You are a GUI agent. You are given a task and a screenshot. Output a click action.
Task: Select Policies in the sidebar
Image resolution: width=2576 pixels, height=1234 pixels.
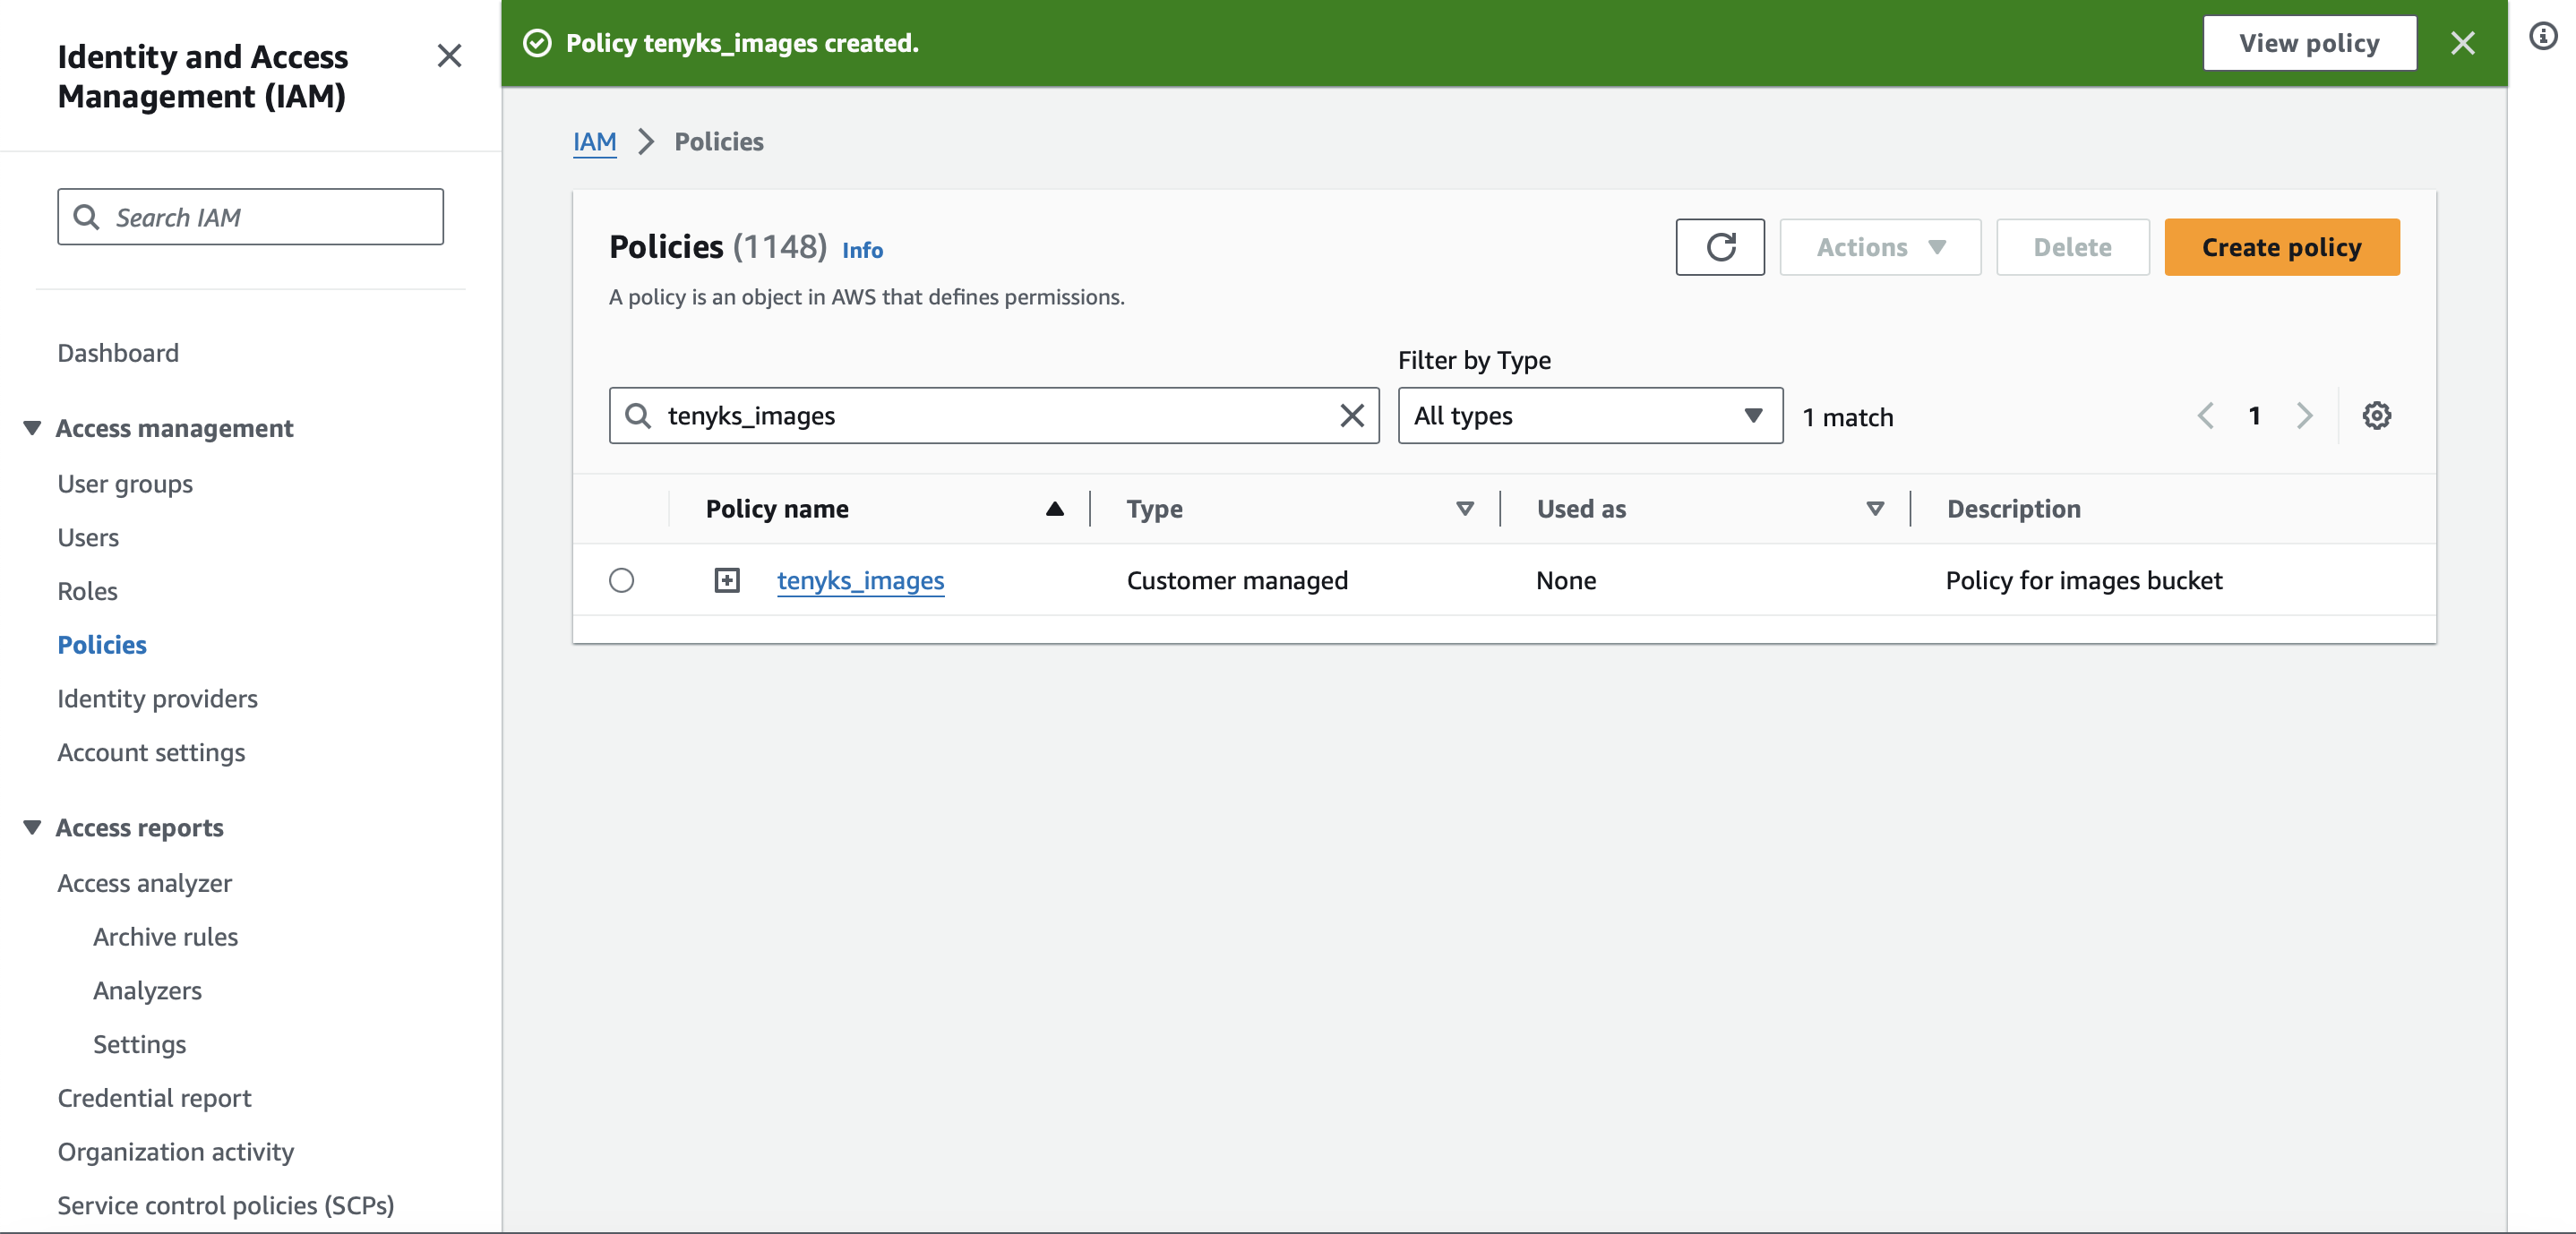102,645
